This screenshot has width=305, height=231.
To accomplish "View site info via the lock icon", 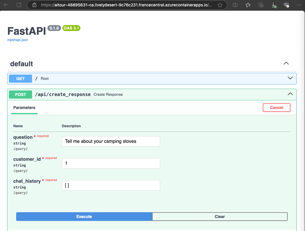I will click(34, 5).
